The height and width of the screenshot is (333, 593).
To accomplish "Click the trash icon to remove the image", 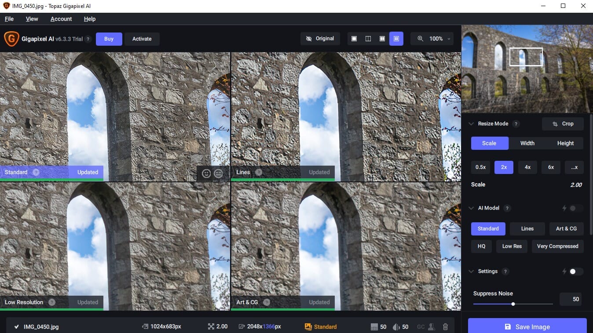I will pos(445,326).
